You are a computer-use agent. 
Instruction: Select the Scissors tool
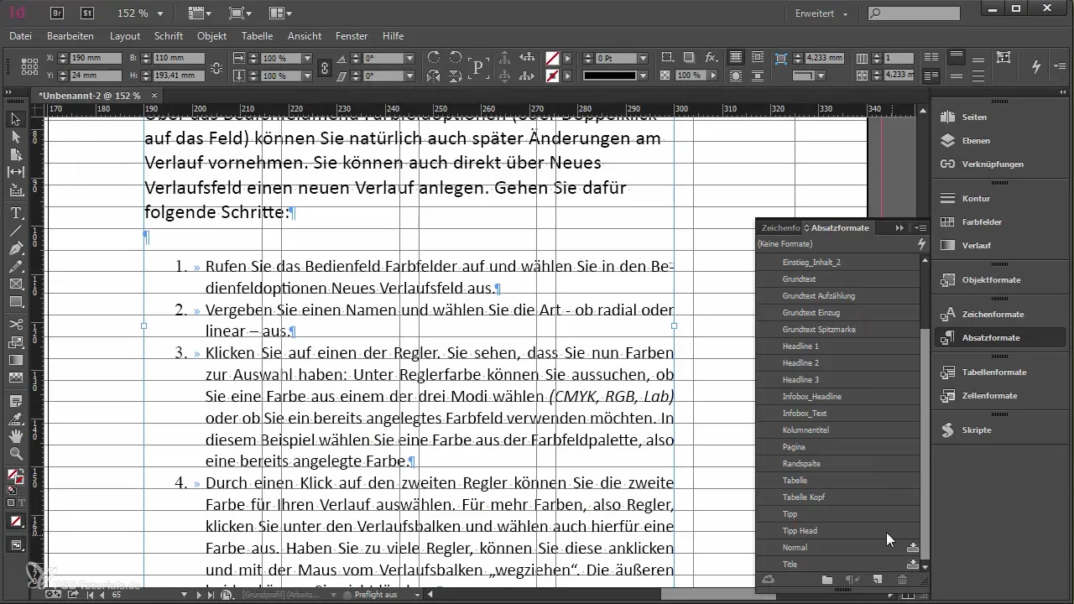tap(15, 324)
